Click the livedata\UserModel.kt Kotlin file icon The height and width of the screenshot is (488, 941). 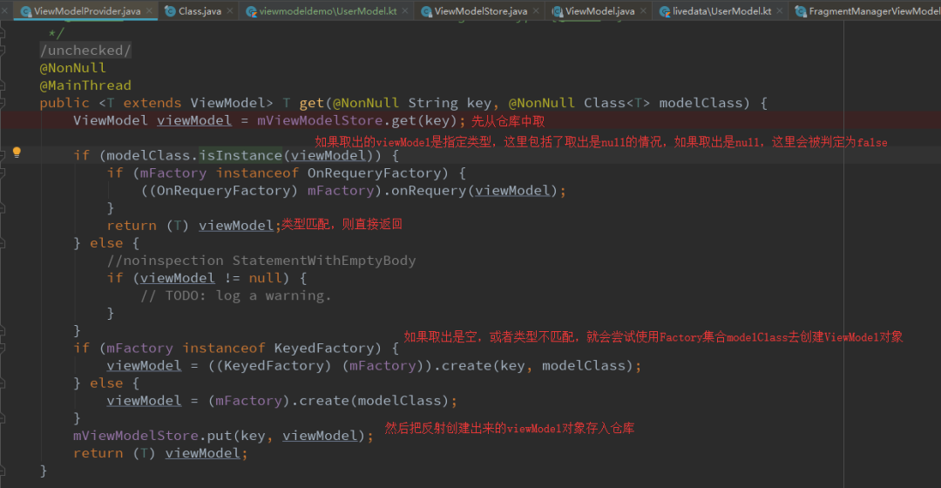[664, 11]
